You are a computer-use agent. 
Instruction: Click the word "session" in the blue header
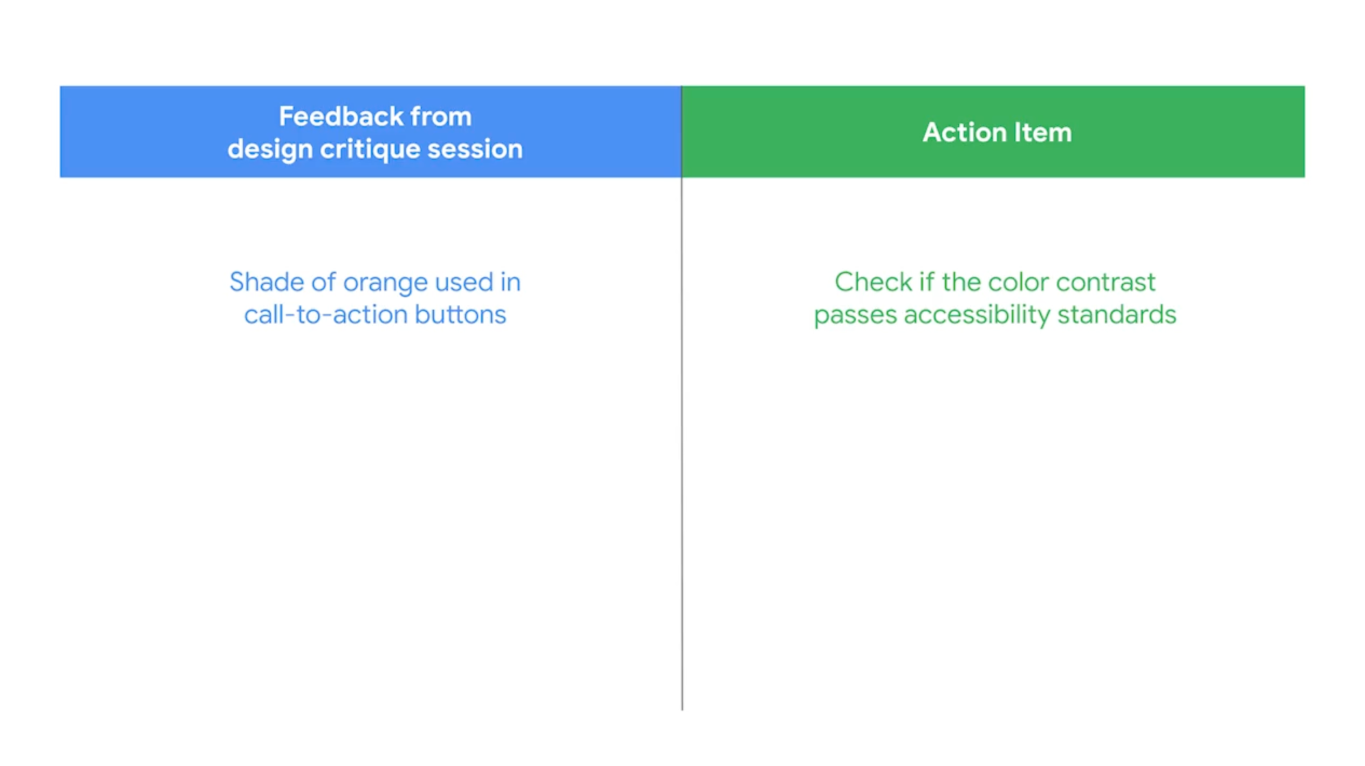click(x=475, y=149)
